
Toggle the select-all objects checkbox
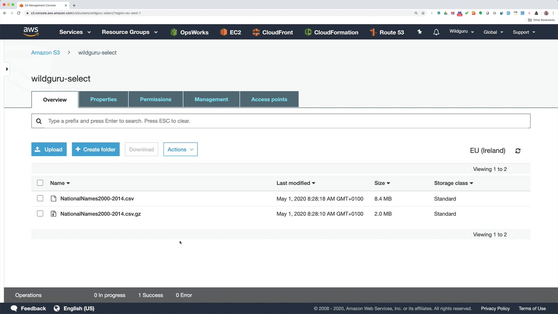[40, 183]
